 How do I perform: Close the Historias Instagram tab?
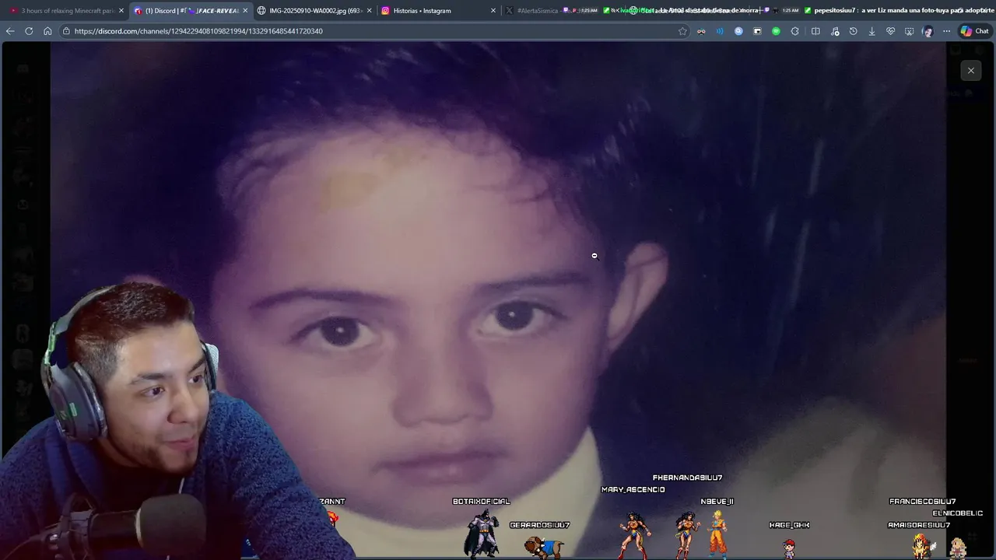(x=493, y=11)
